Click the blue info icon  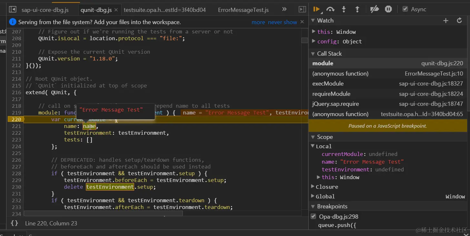(13, 22)
